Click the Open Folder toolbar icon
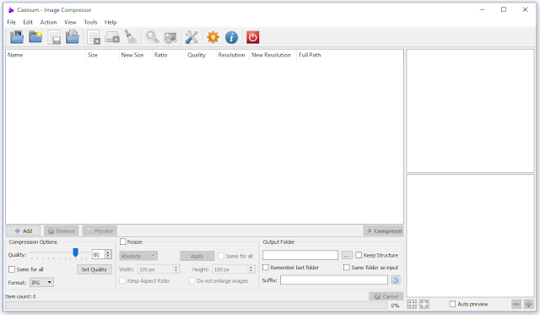540x315 pixels. [x=35, y=37]
